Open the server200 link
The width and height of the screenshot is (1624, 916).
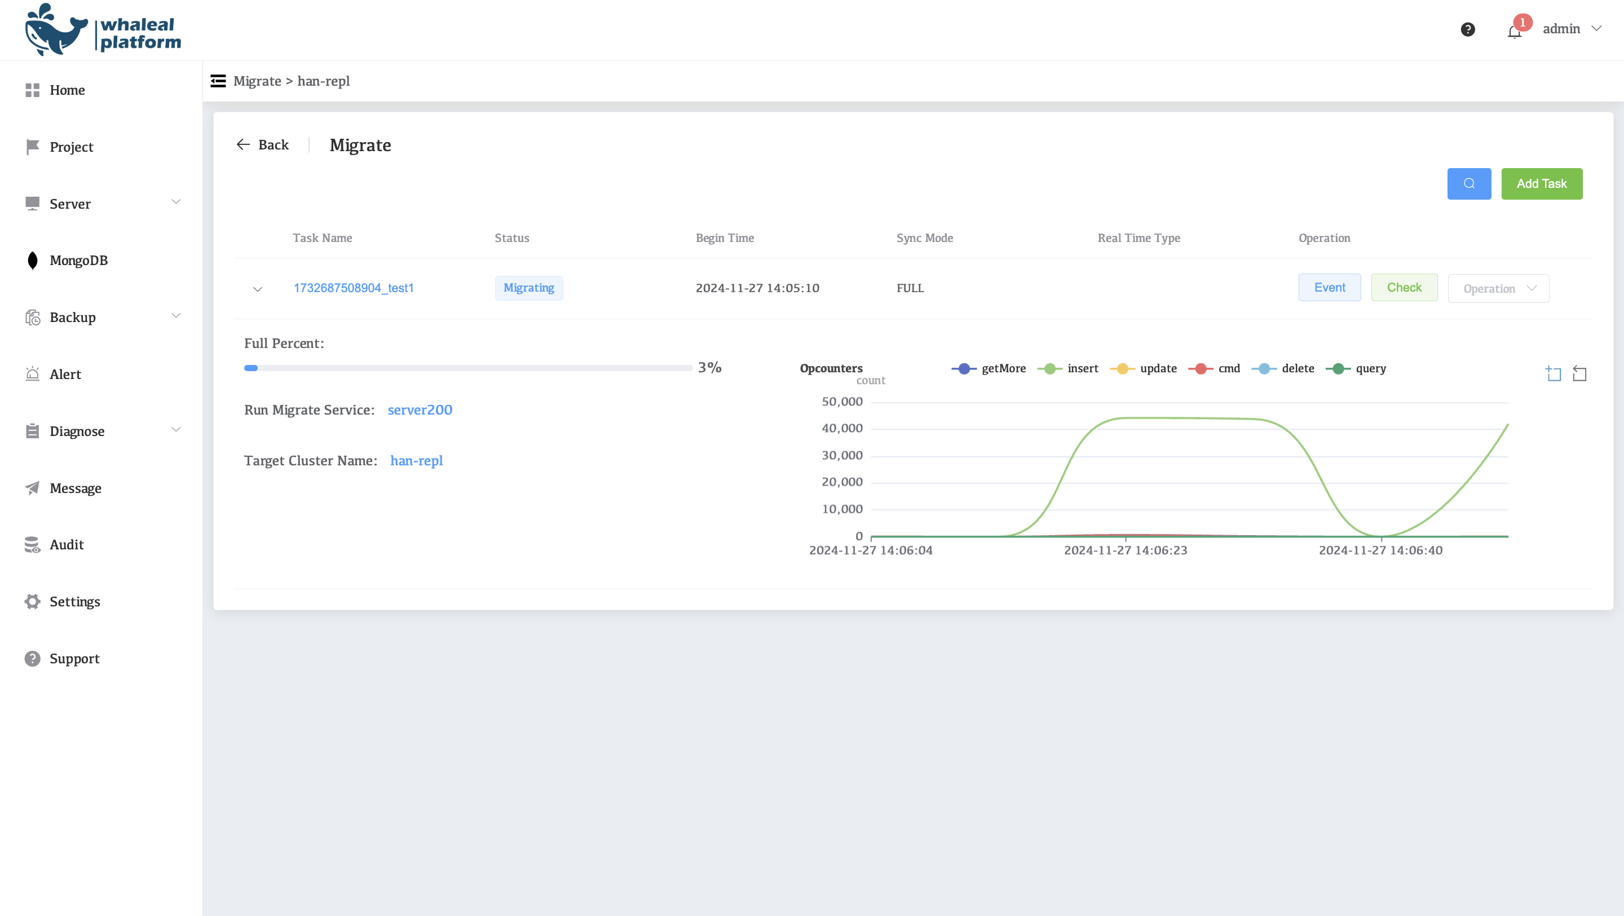coord(419,409)
